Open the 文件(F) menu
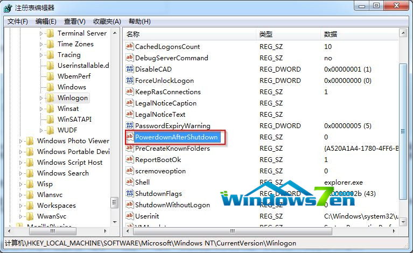 pos(18,22)
